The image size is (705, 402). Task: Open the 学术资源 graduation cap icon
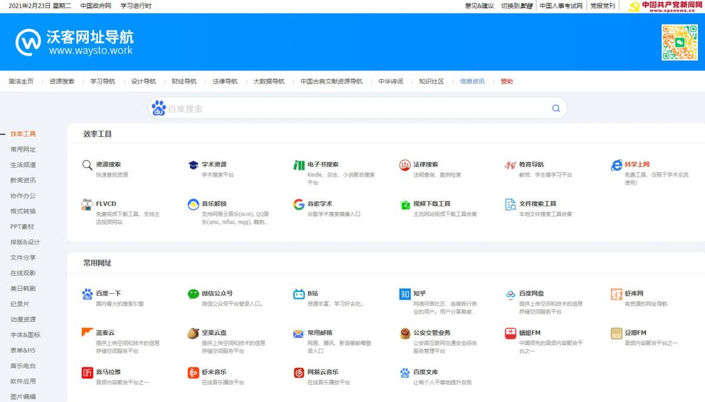193,165
